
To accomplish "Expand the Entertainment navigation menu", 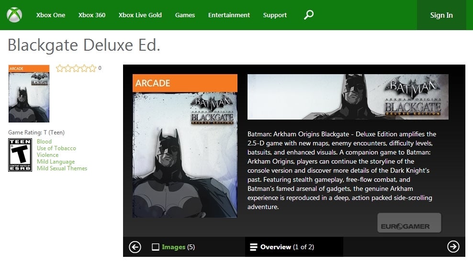I will click(x=229, y=15).
